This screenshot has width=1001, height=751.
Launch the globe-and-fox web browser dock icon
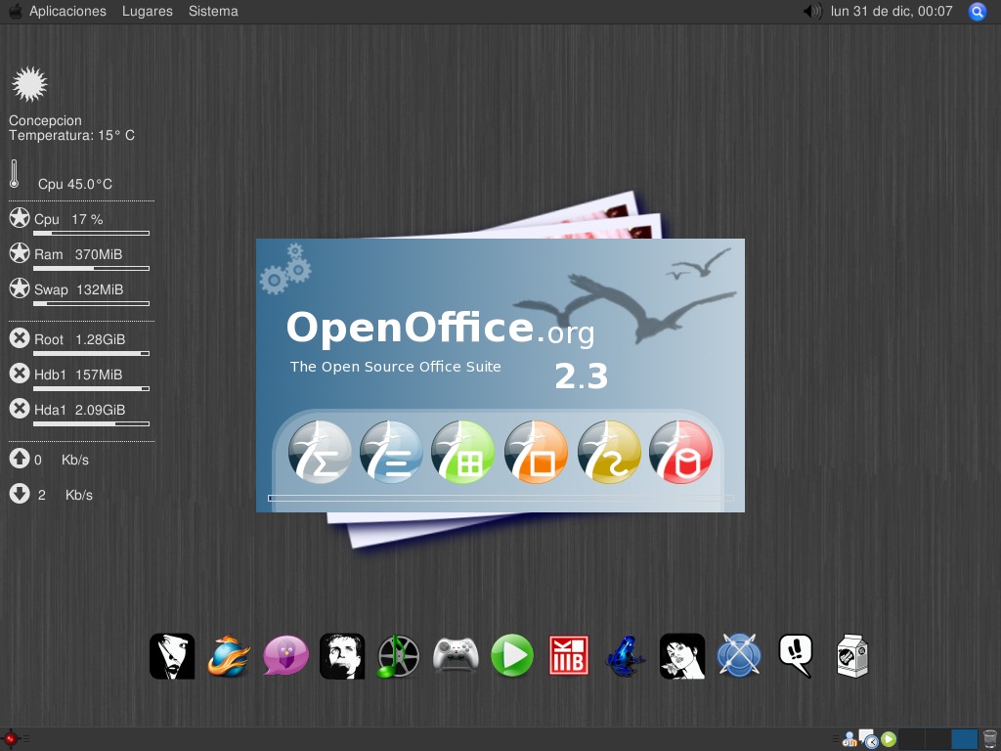tap(228, 656)
